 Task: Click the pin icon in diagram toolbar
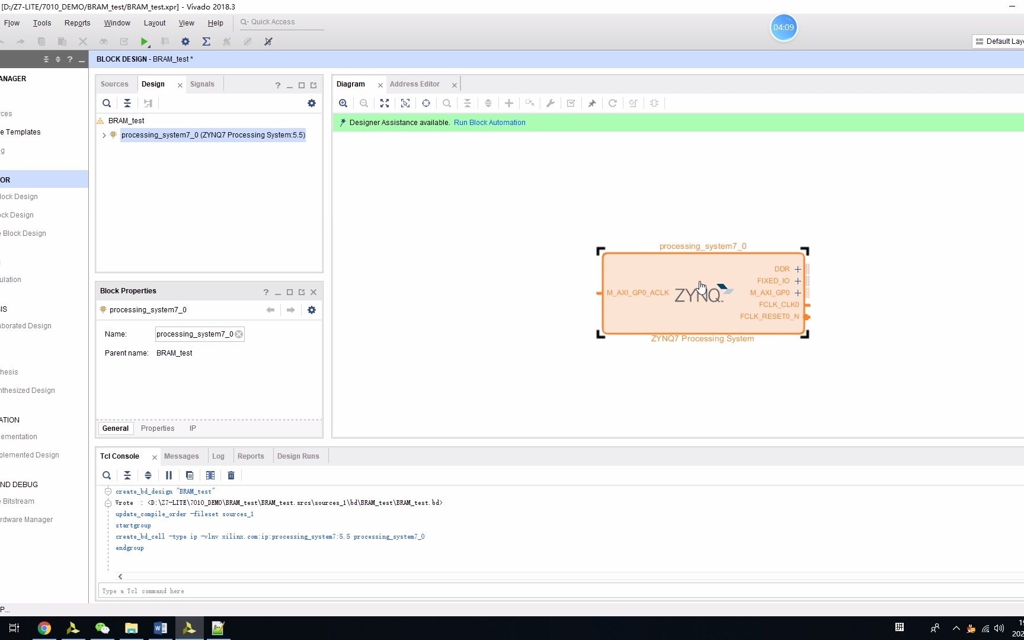[592, 103]
